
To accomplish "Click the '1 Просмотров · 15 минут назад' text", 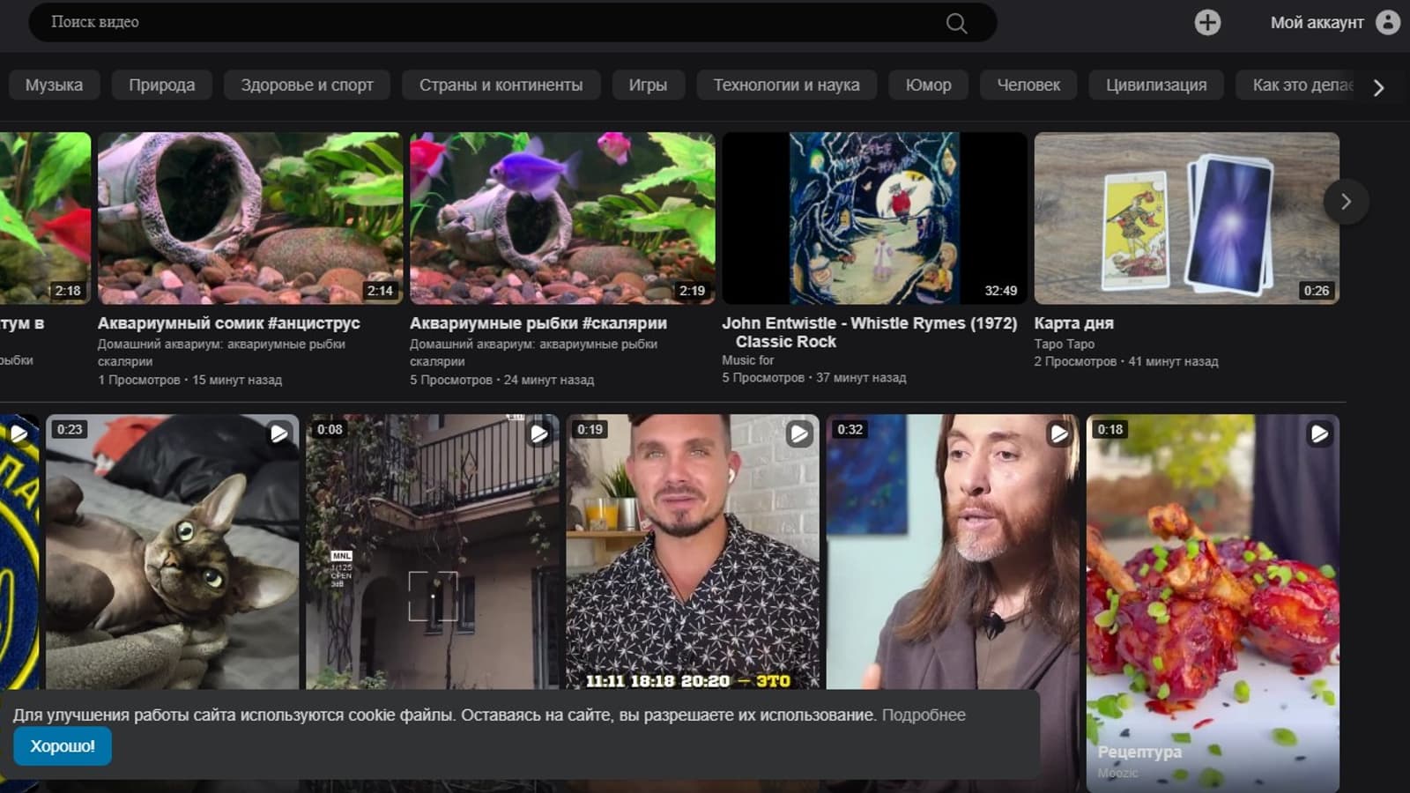I will pos(190,380).
